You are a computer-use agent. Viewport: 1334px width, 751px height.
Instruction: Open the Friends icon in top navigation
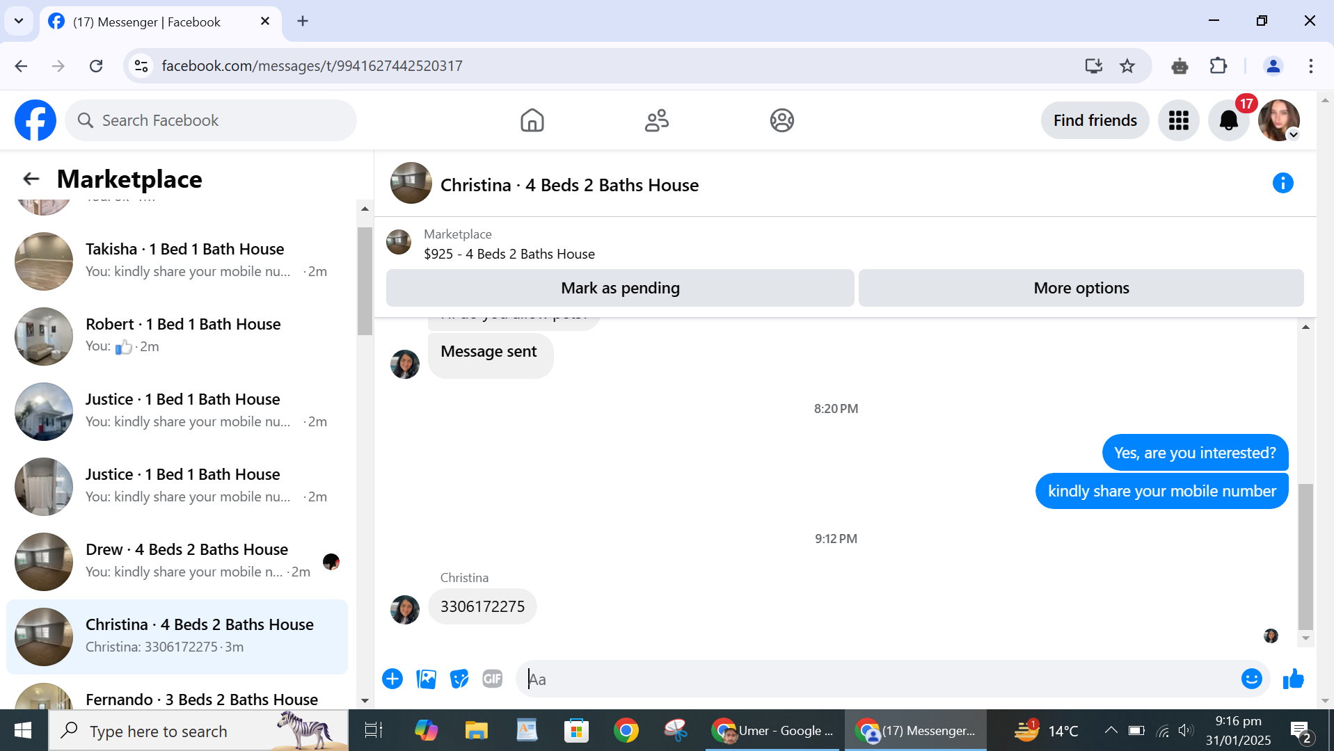pyautogui.click(x=657, y=120)
